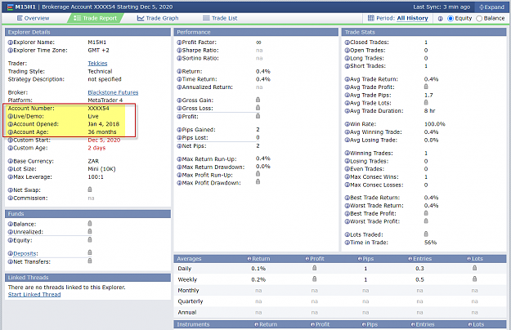Click info icon next to Annualized Return
This screenshot has width=511, height=330.
click(x=179, y=87)
